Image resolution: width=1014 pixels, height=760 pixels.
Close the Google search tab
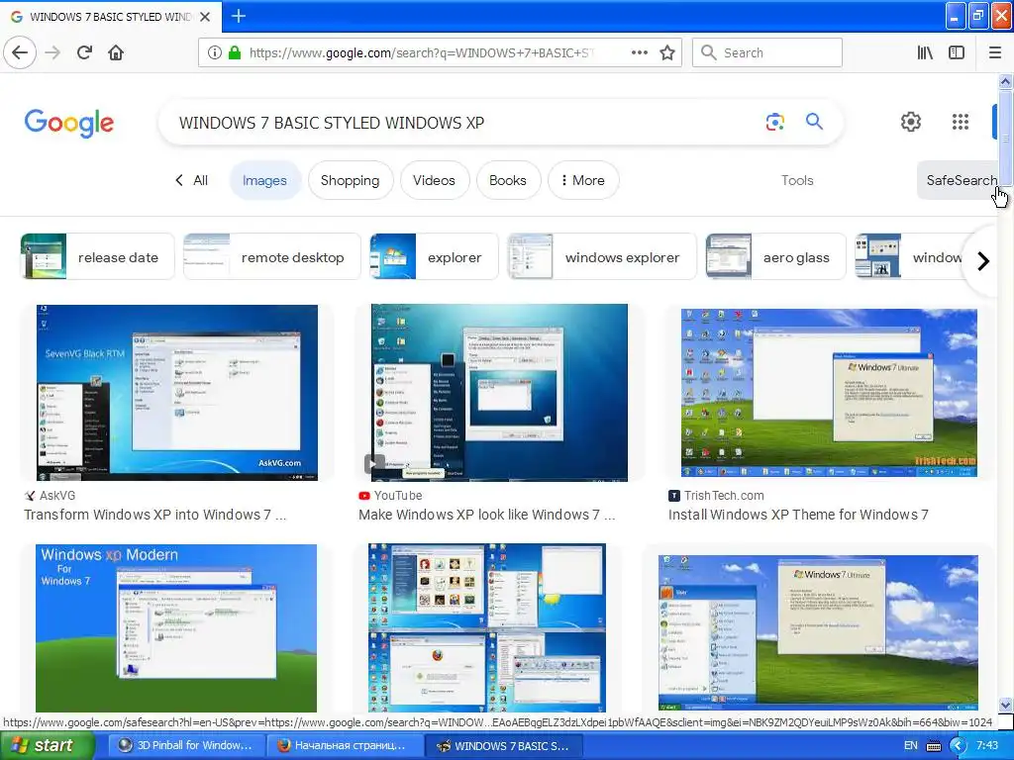[205, 17]
